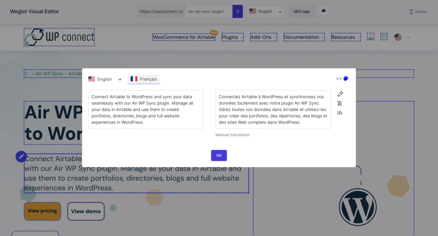Reload the page with the refresh button

pyautogui.click(x=237, y=12)
